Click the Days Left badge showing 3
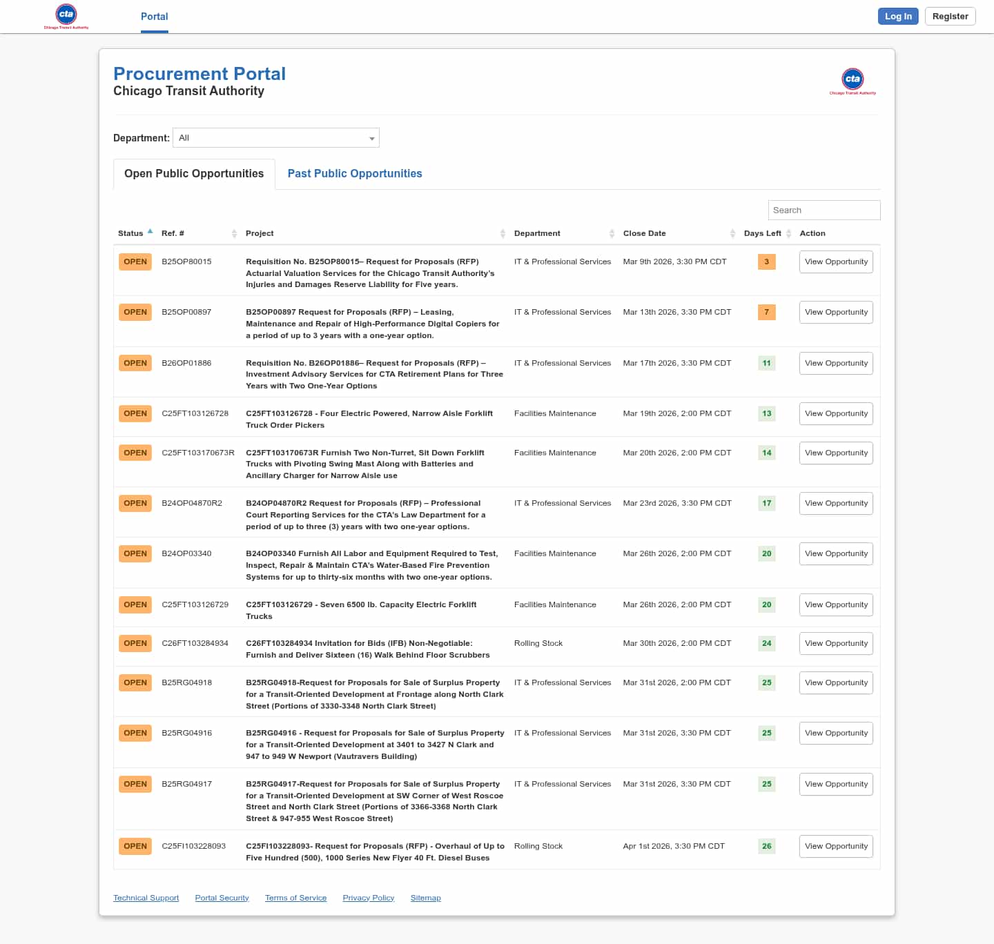Viewport: 994px width, 944px height. coord(766,262)
